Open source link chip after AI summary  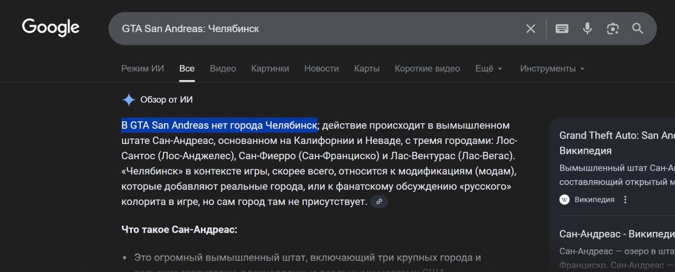[379, 201]
